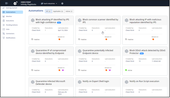Go to Connectors in sidebar
Screen dimensions: 170x98
(x=10, y=34)
